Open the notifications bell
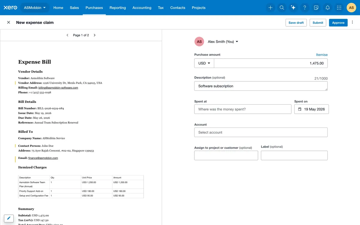360x225 pixels. coord(328,8)
